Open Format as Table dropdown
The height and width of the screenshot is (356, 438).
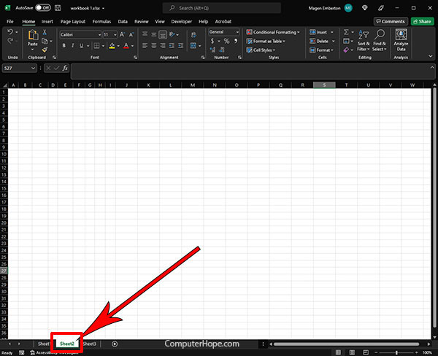[x=266, y=41]
